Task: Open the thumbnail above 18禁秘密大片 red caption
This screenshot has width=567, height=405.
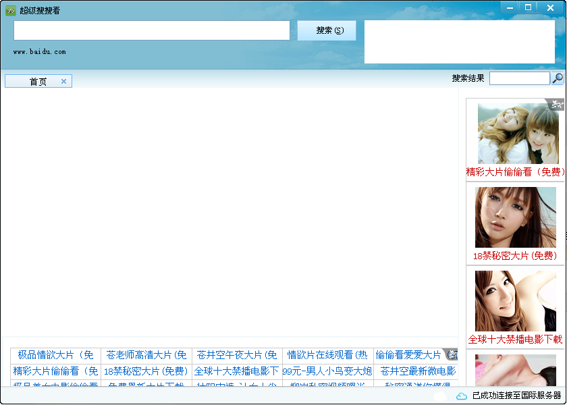Action: 516,217
